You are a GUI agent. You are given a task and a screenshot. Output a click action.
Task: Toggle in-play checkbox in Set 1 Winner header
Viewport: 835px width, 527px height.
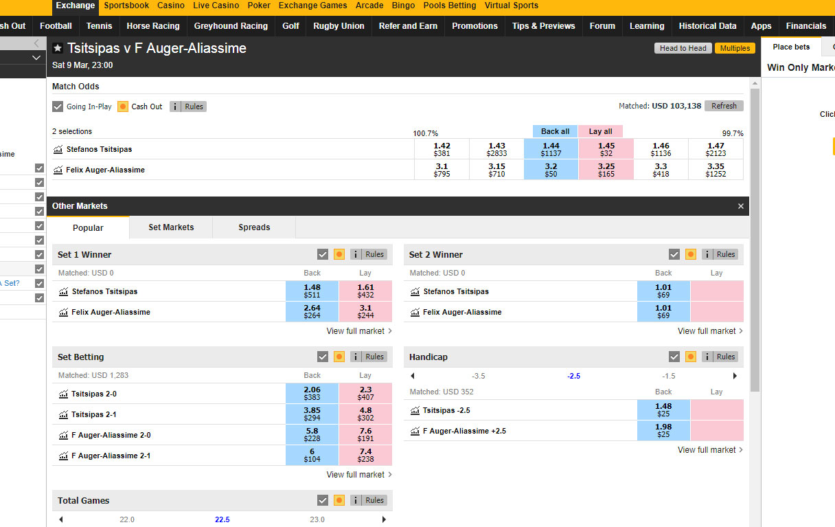(323, 254)
